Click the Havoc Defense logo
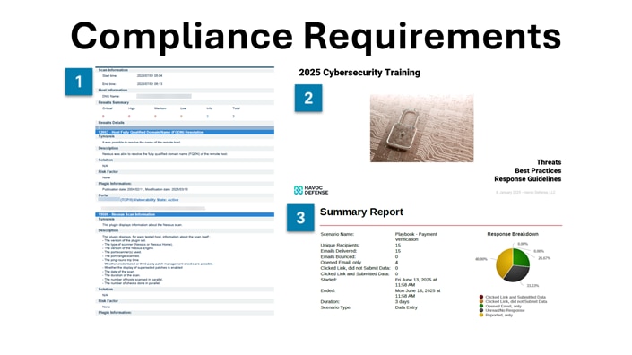This screenshot has width=632, height=355. pos(311,190)
